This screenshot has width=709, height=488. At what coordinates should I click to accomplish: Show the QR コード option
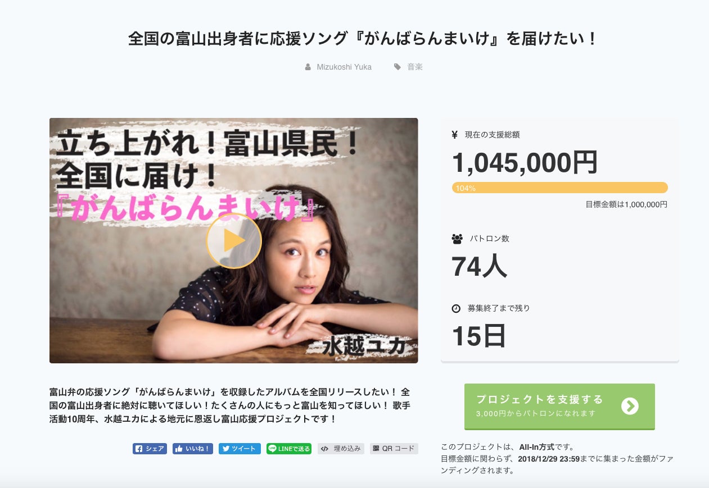click(x=394, y=449)
